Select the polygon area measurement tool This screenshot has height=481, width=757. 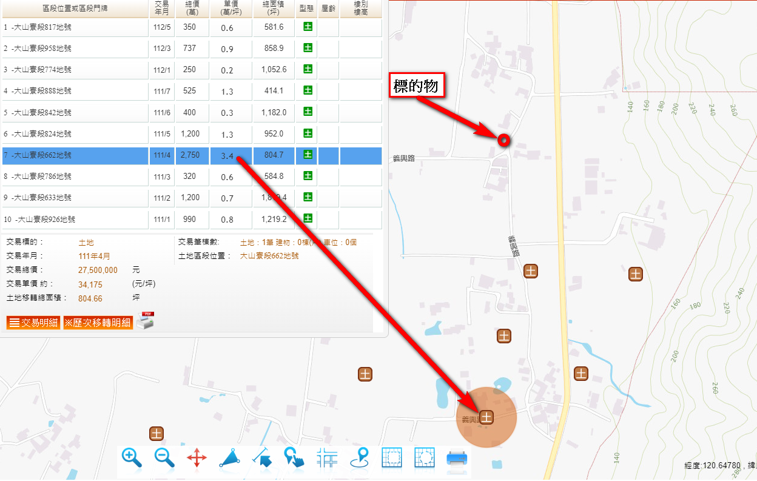click(230, 458)
